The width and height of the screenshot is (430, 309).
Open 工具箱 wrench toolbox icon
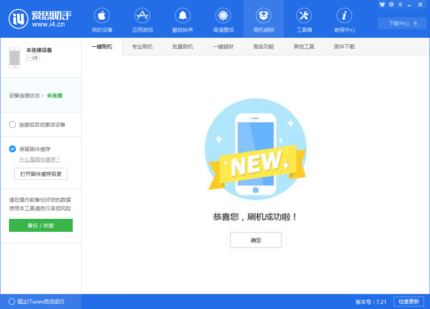coord(304,16)
